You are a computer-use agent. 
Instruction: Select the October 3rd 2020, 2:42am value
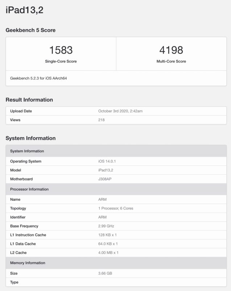[120, 111]
